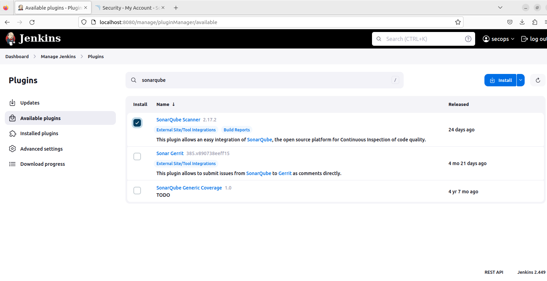Screen dimensions: 547x281
Task: Click the Build Reports category tag
Action: (x=237, y=130)
